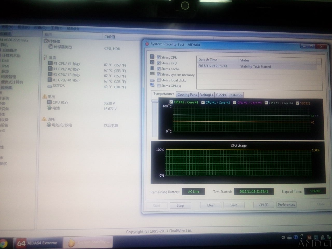Switch to the Clocks tab
The height and width of the screenshot is (249, 332).
click(221, 95)
